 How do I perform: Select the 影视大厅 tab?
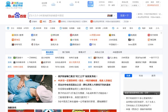[x=82, y=52]
